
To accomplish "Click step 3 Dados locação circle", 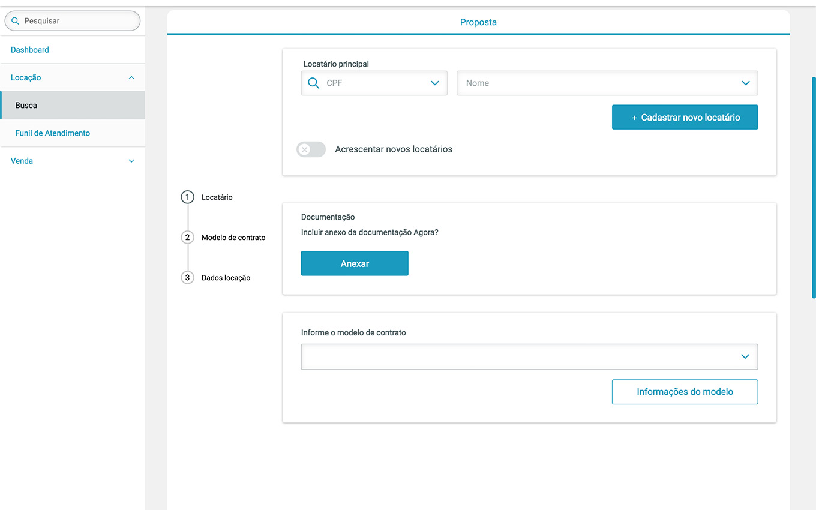I will click(x=187, y=278).
